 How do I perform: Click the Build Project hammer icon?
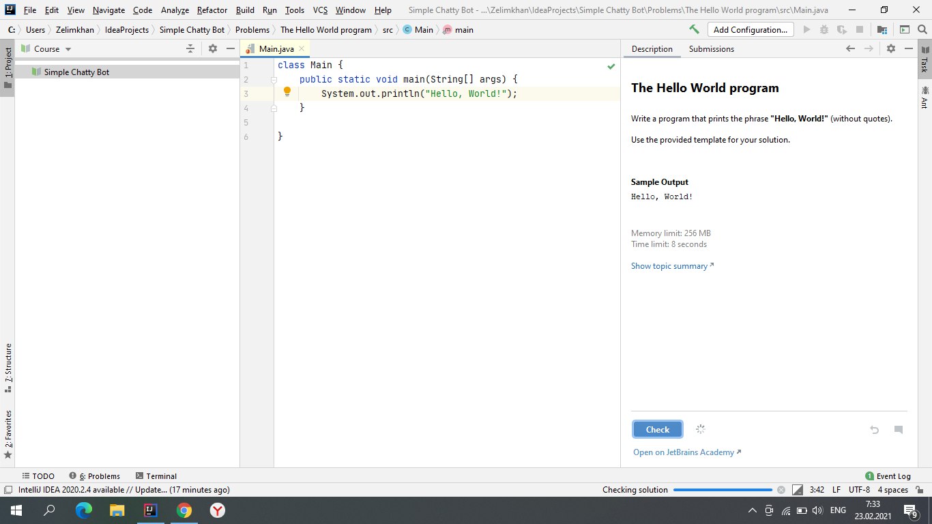(x=694, y=29)
